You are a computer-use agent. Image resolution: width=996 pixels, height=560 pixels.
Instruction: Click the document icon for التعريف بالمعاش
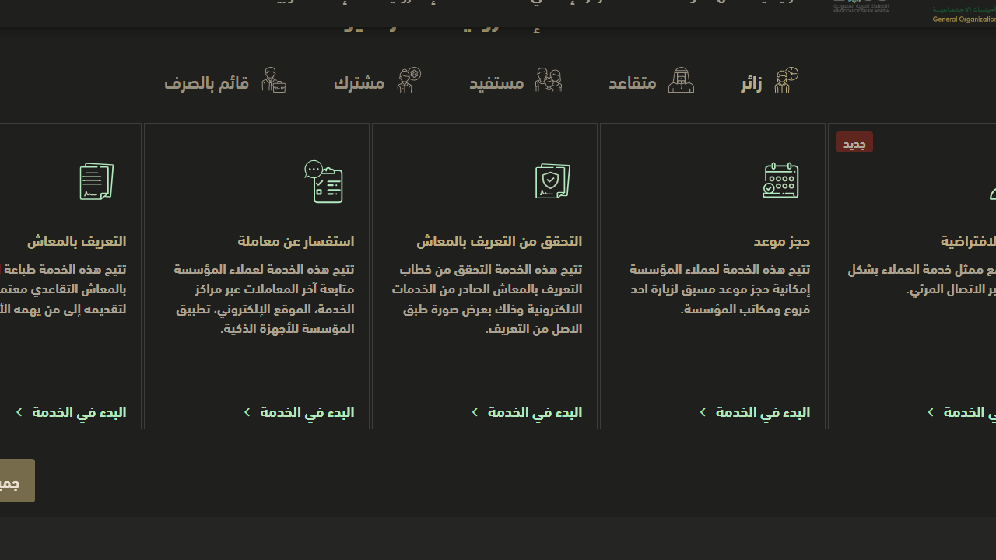pyautogui.click(x=96, y=180)
